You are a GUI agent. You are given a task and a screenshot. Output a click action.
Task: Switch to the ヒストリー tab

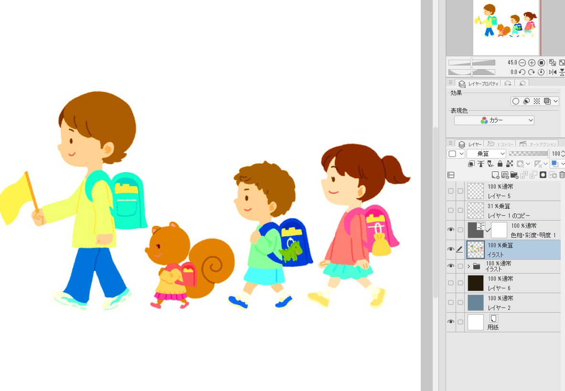point(501,144)
